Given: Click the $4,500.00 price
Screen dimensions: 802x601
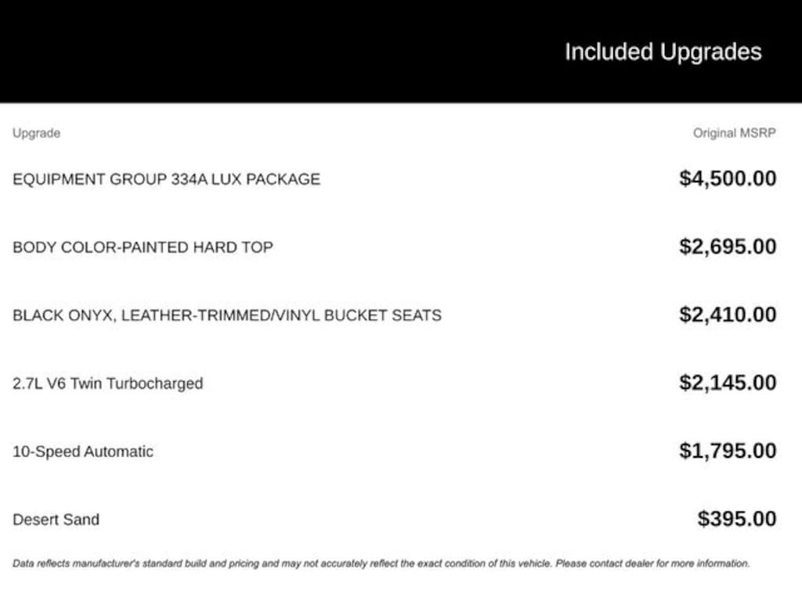Looking at the screenshot, I should [728, 178].
